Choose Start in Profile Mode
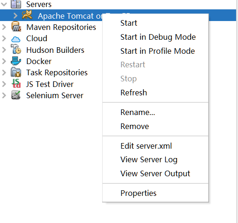This screenshot has width=238, height=223. click(156, 51)
